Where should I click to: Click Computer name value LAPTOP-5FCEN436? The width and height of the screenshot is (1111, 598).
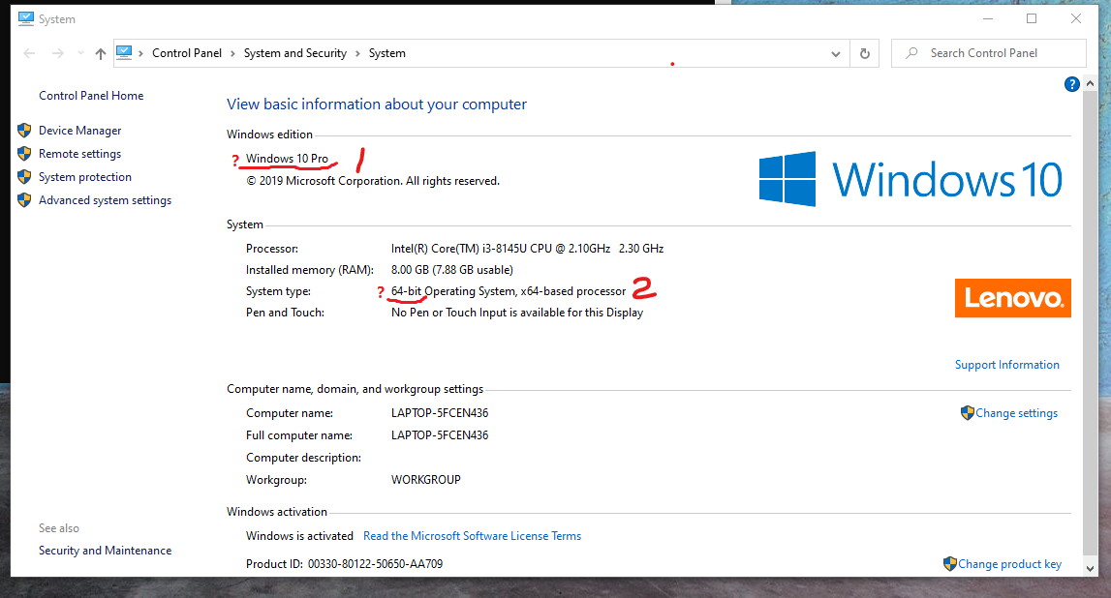(x=440, y=413)
